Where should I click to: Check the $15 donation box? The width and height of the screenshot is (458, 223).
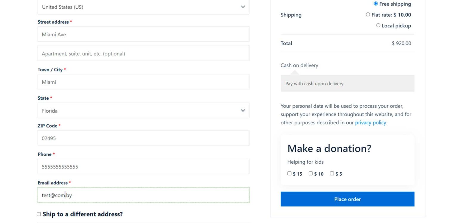click(x=289, y=173)
